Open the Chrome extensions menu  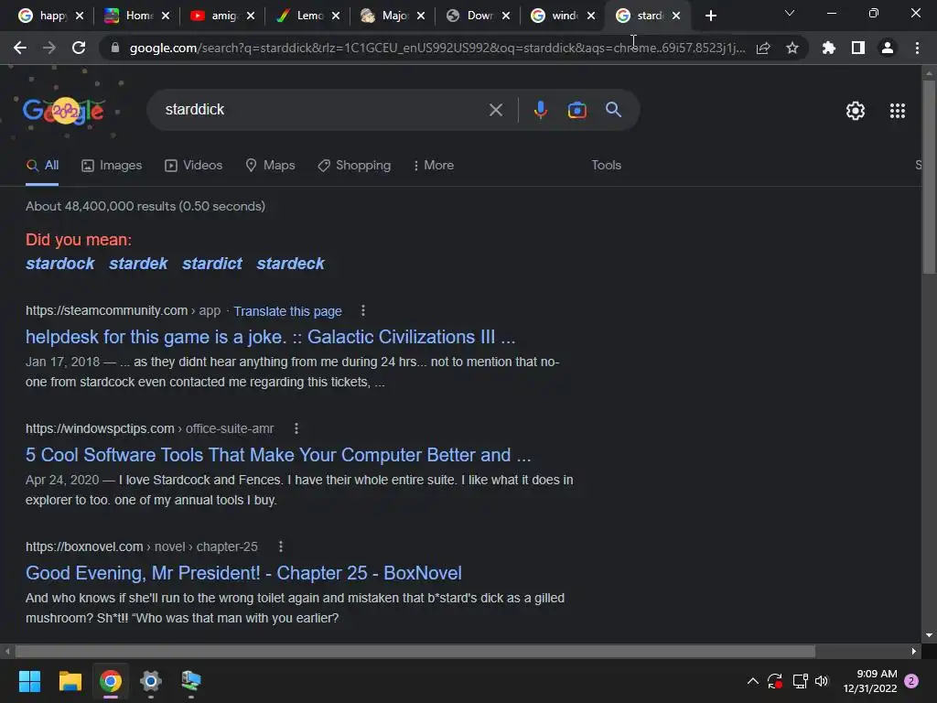[829, 48]
